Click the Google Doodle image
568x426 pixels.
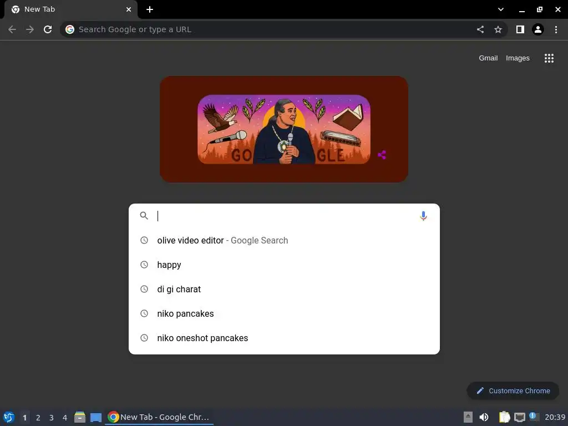(284, 129)
